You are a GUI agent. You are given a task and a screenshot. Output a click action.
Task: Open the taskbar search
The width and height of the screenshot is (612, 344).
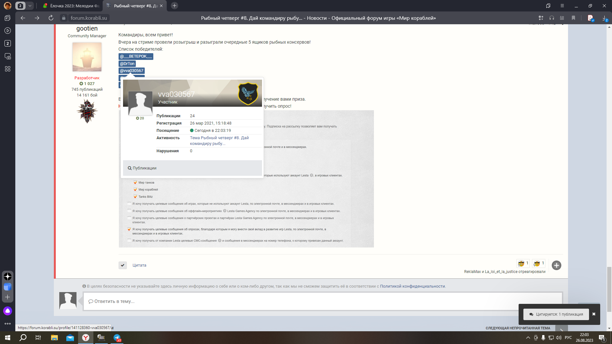(23, 338)
